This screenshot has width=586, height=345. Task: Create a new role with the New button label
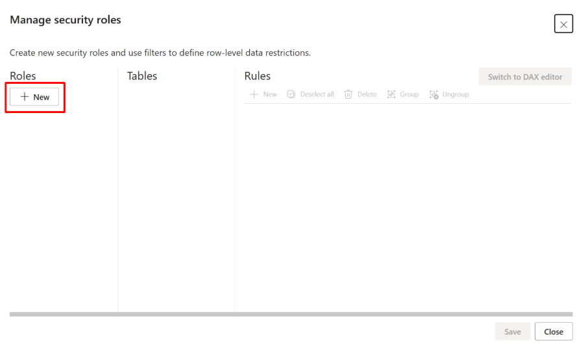(x=42, y=97)
